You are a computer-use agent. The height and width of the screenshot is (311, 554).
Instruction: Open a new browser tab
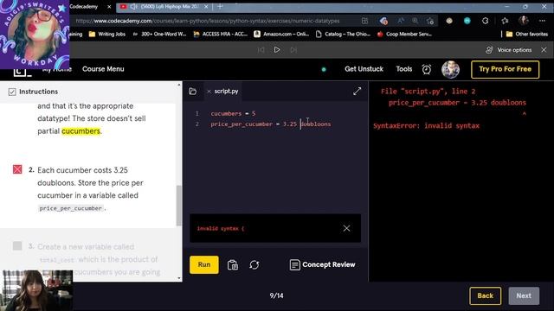click(220, 6)
